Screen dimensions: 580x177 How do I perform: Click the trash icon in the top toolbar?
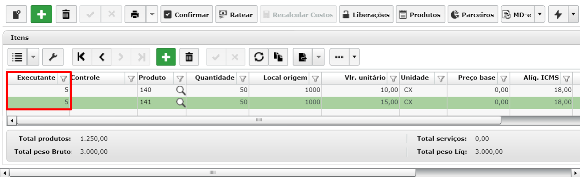(x=66, y=15)
